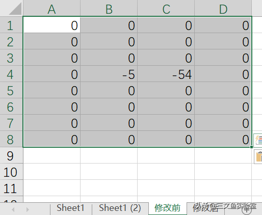The image size is (262, 215).
Task: Select column D header
Action: pos(223,8)
